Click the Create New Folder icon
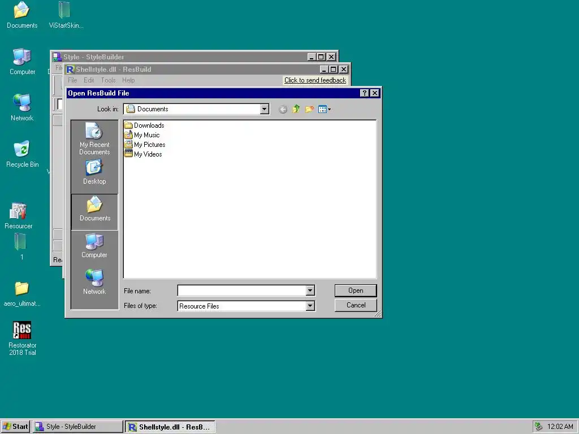 [x=309, y=109]
